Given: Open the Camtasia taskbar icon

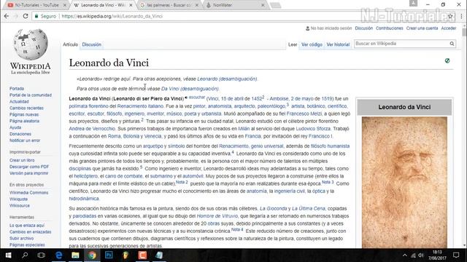Looking at the screenshot, I should 142,255.
